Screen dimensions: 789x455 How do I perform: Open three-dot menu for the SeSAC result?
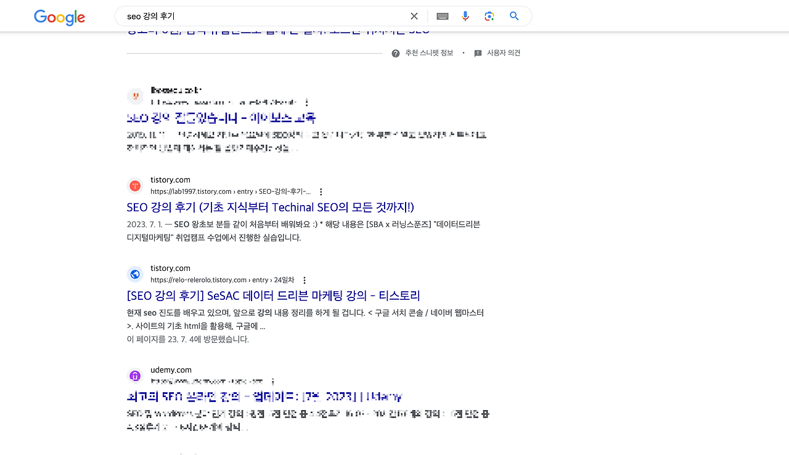[305, 280]
